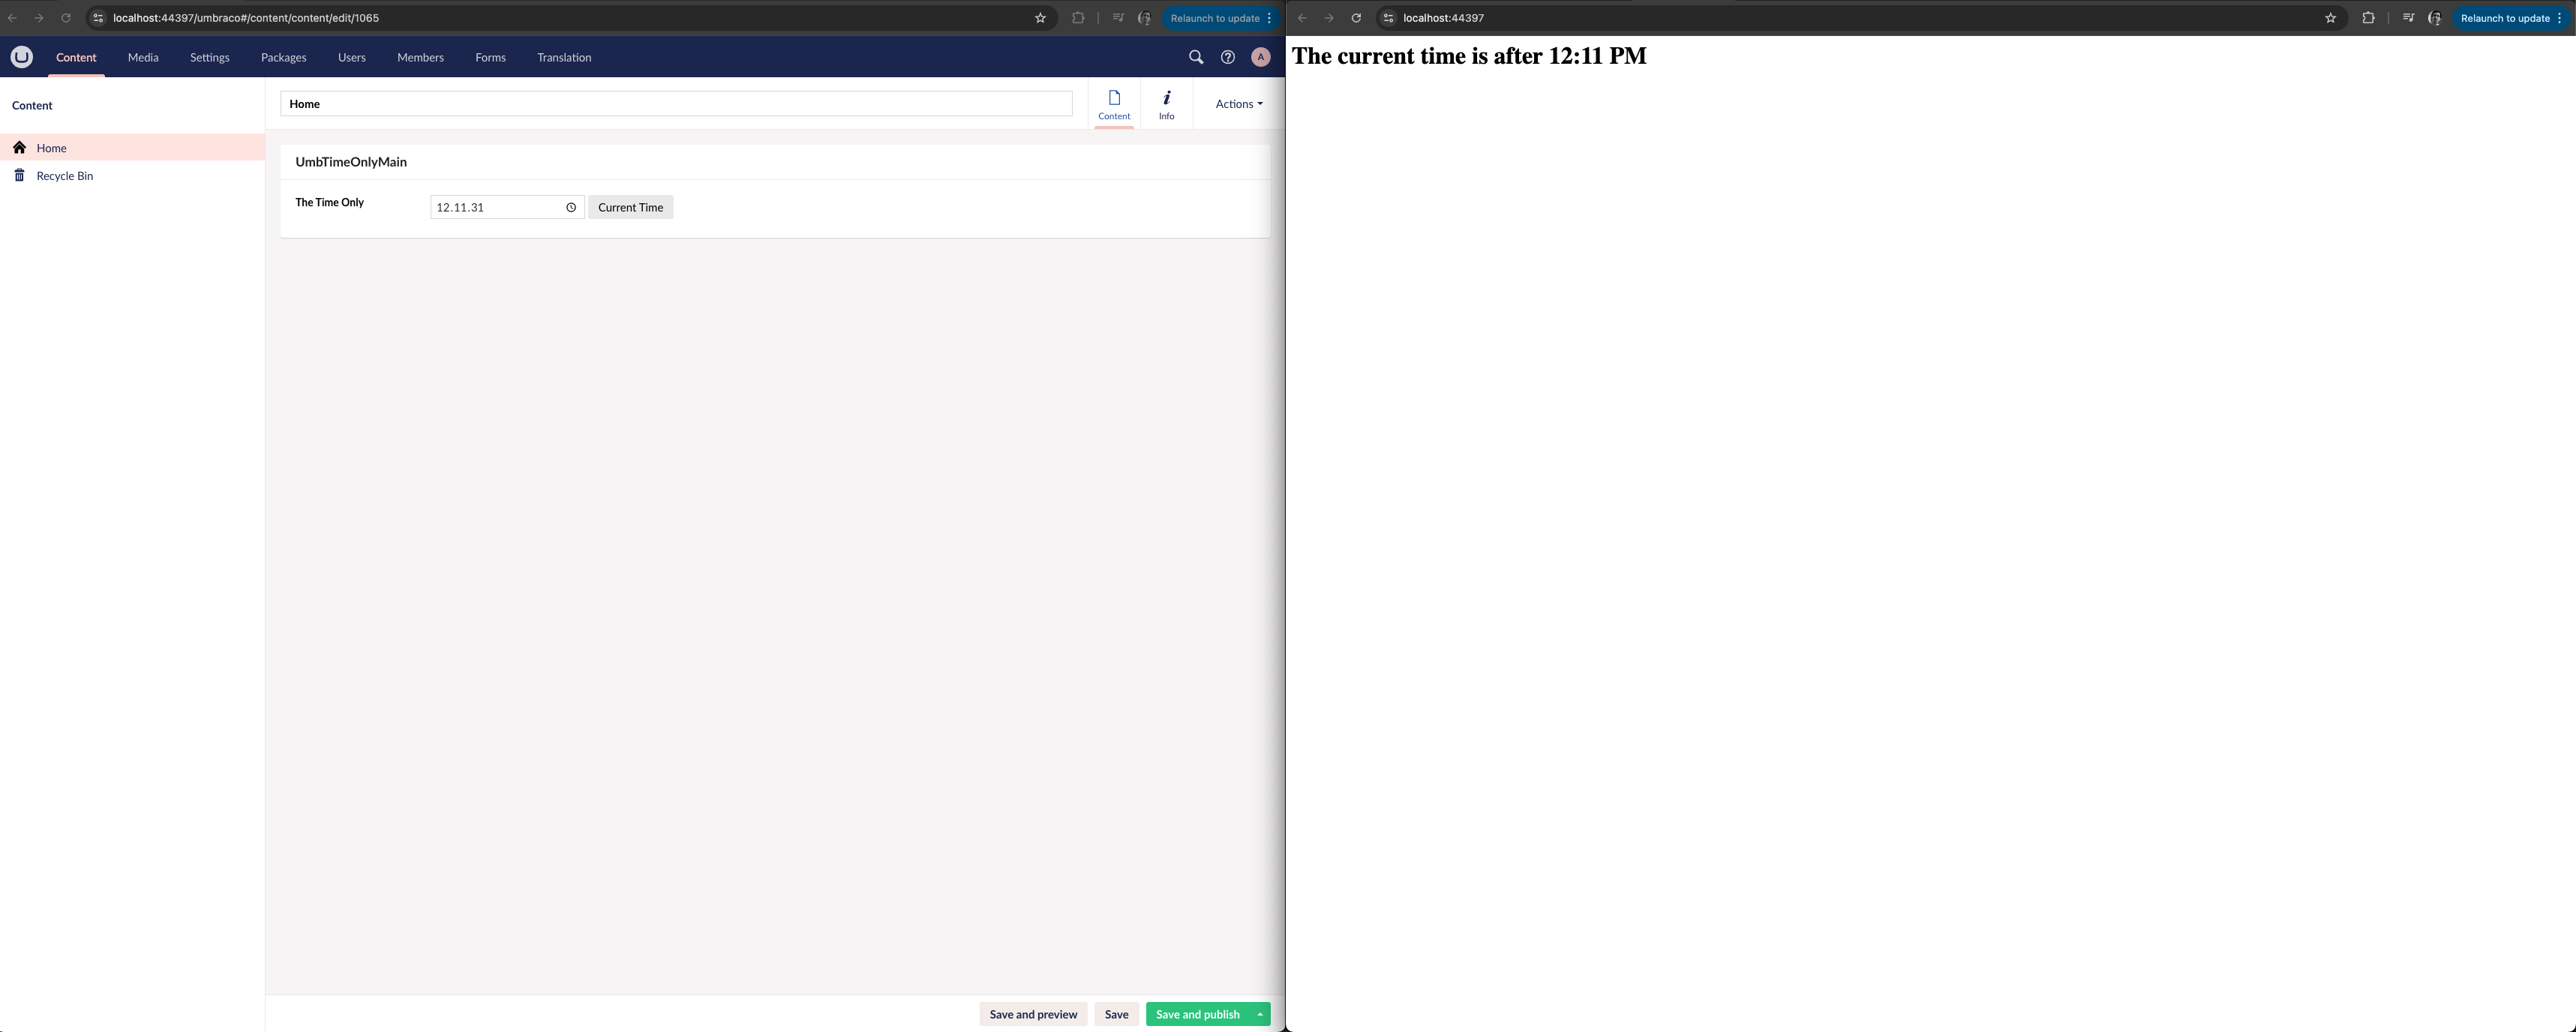Click the Home name input field
The image size is (2576, 1032).
point(676,104)
